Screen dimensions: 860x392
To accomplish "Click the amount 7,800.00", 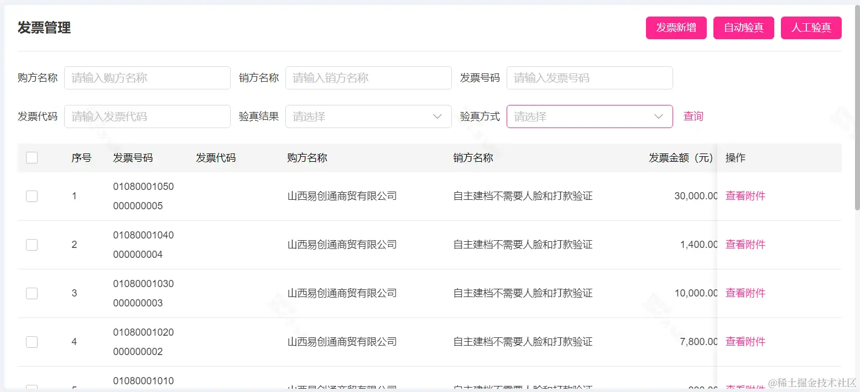I will click(x=699, y=342).
